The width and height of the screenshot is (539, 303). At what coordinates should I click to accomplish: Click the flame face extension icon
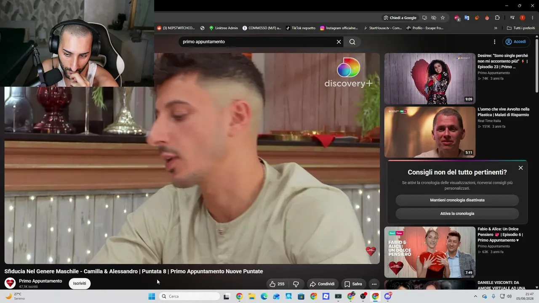[487, 18]
